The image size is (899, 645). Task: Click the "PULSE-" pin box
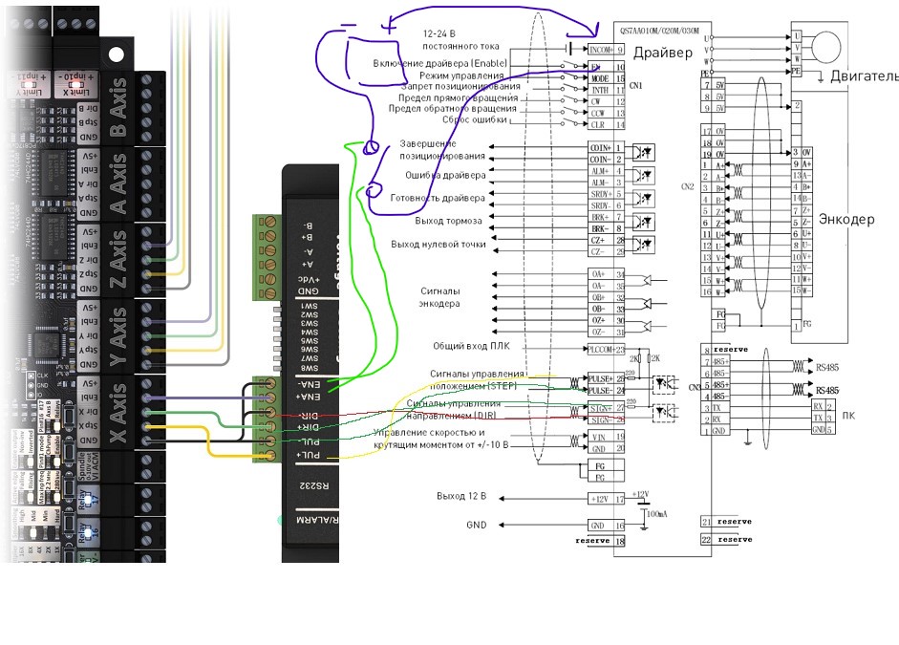(606, 391)
